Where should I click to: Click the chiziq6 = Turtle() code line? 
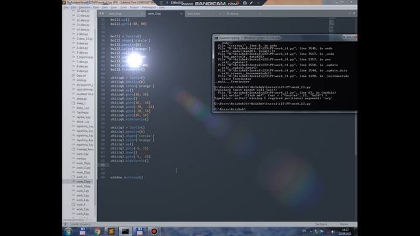(127, 77)
